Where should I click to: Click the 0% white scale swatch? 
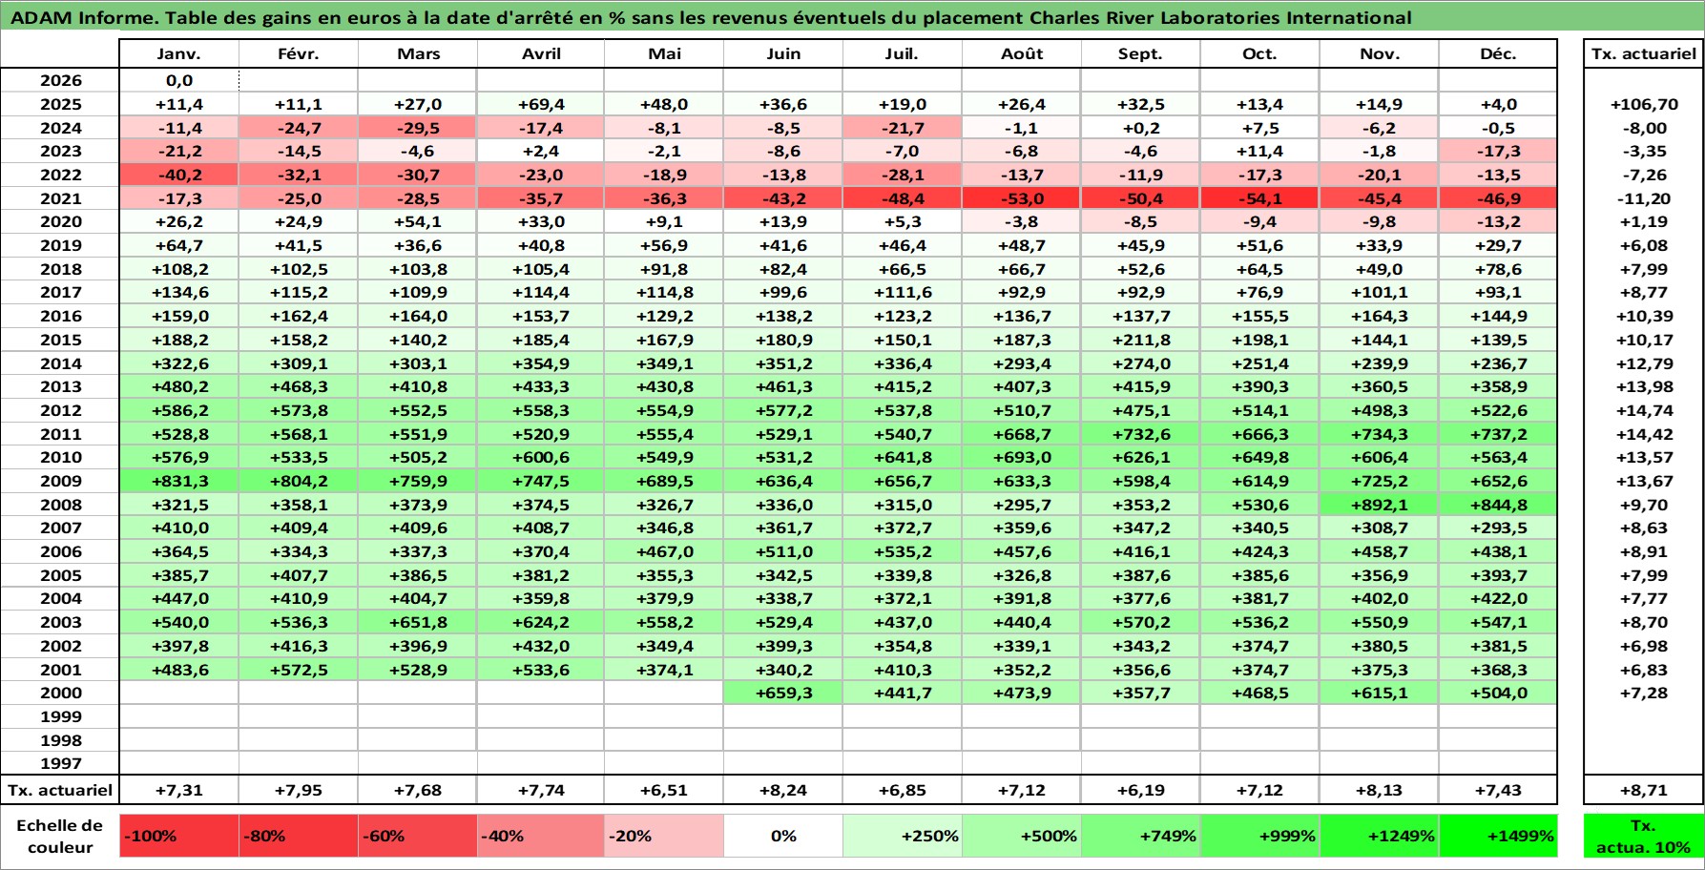pos(783,836)
